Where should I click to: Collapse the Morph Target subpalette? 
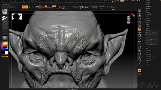click(x=149, y=31)
